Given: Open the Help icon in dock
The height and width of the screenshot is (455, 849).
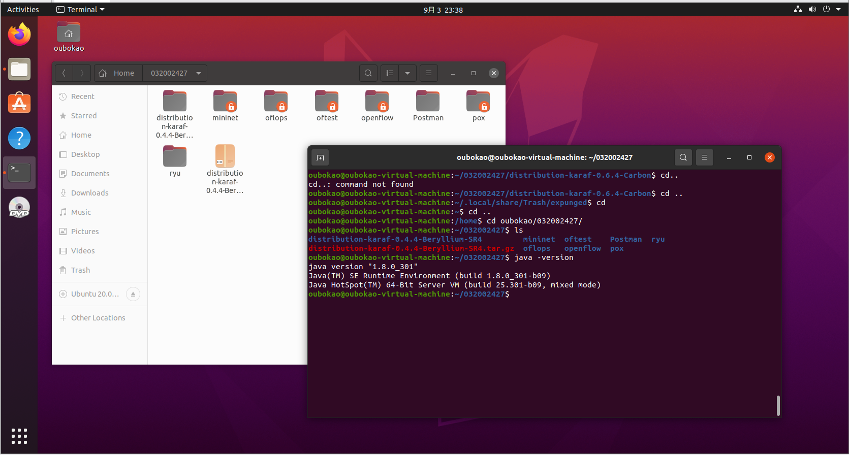Looking at the screenshot, I should tap(19, 138).
